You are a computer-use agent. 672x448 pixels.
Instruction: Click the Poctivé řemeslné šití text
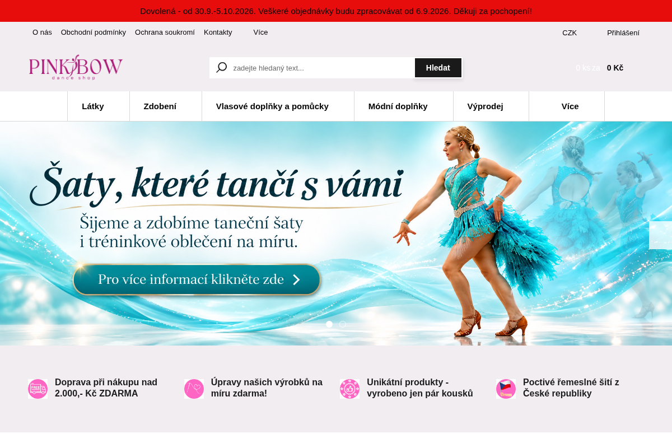571,388
